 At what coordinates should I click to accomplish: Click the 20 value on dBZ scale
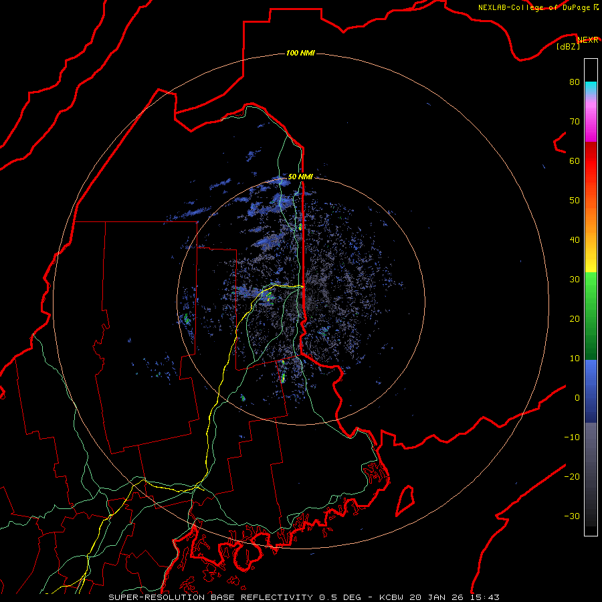coord(575,318)
